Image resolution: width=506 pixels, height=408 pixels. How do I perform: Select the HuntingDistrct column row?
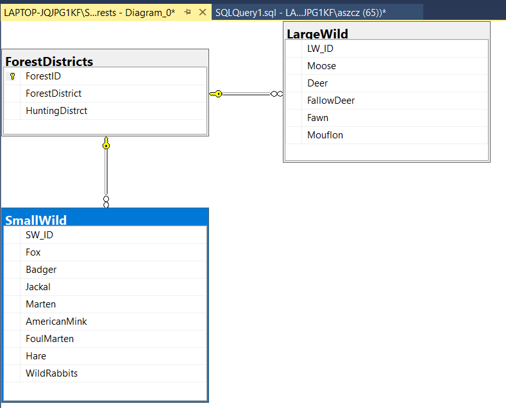click(x=56, y=111)
